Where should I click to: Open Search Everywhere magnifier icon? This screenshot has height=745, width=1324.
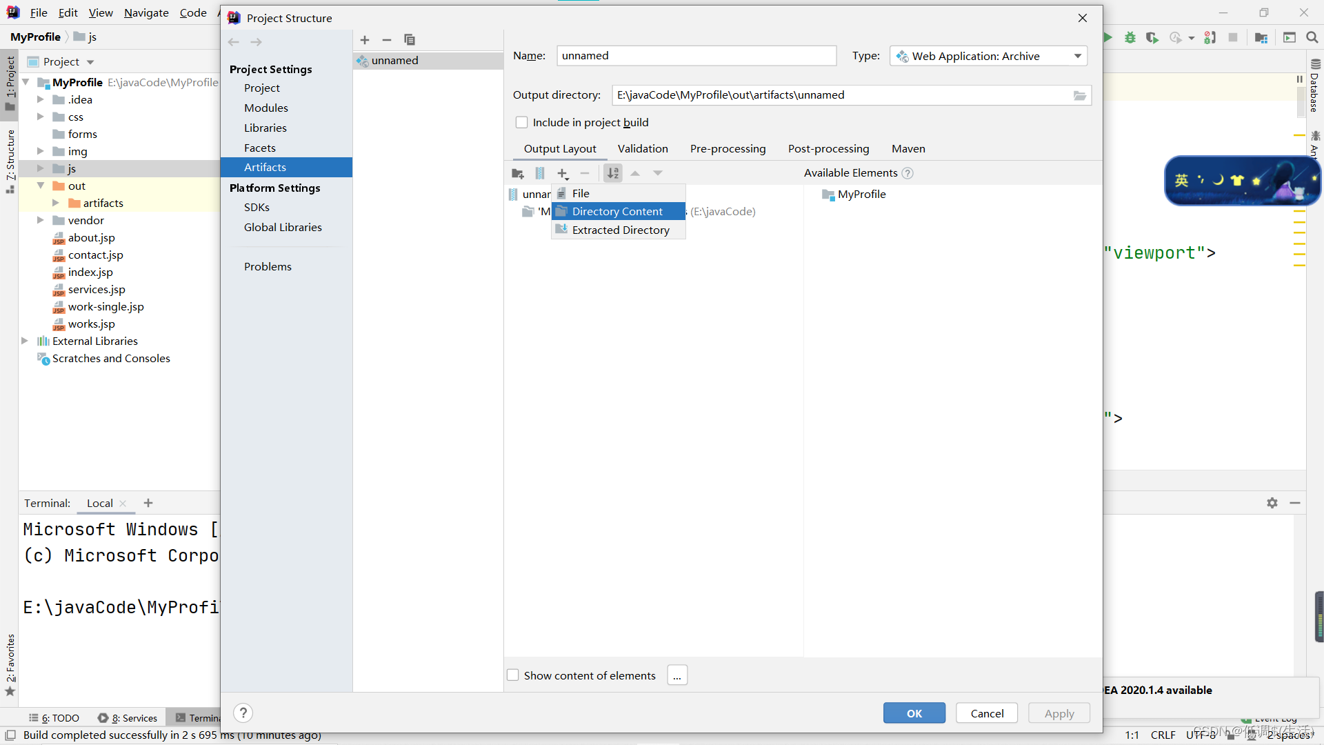[1312, 37]
